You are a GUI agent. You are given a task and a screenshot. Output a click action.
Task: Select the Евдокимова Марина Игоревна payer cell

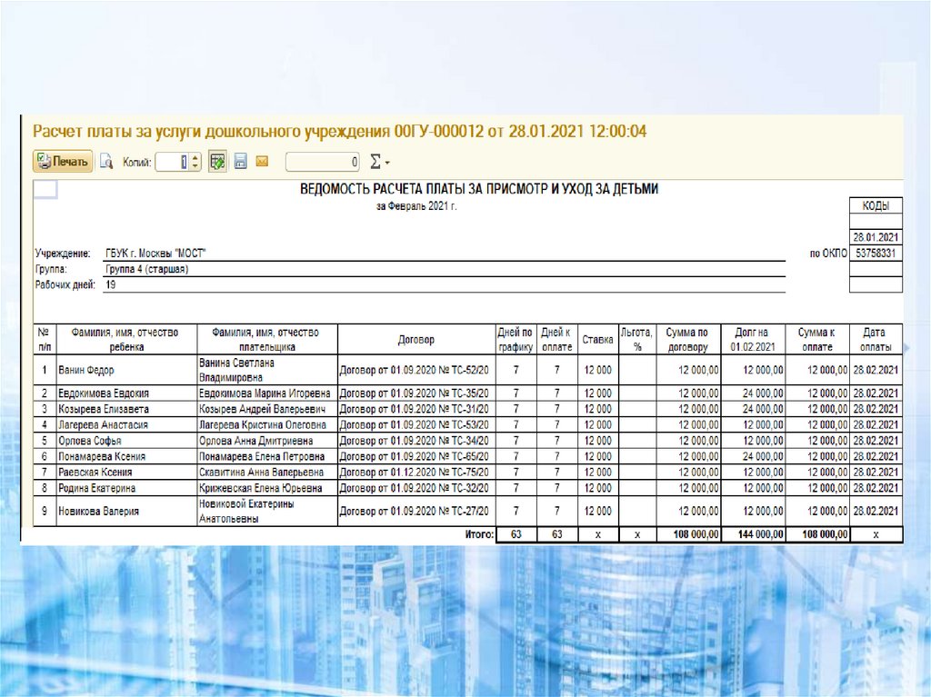click(266, 393)
